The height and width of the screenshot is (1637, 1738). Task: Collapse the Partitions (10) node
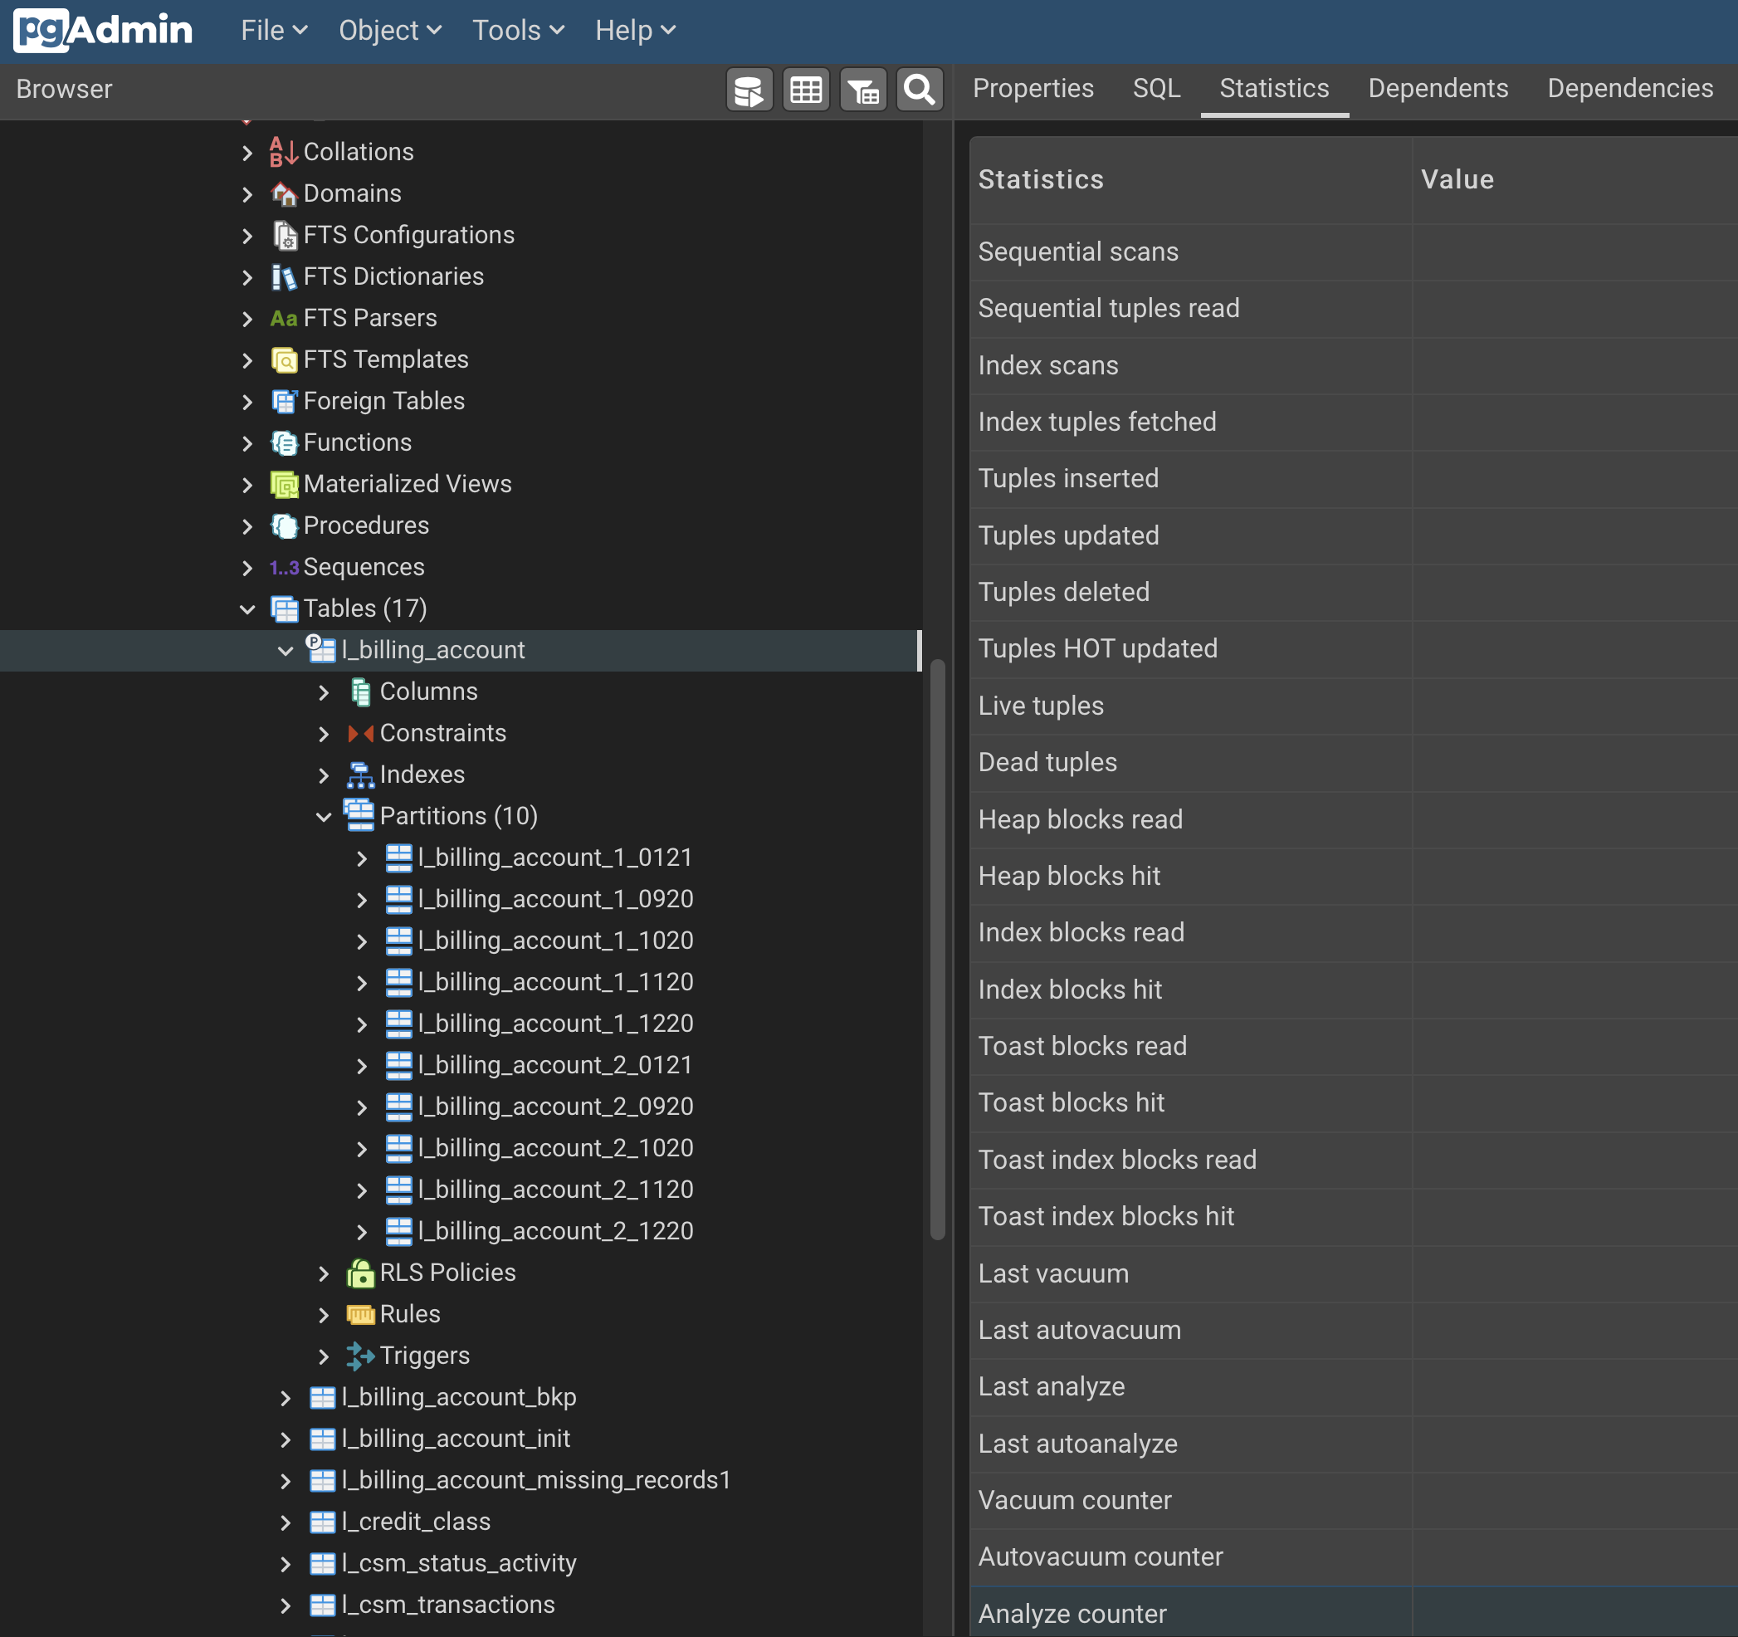pos(325,816)
